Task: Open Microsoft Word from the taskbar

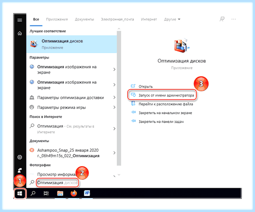Action: pyautogui.click(x=87, y=193)
